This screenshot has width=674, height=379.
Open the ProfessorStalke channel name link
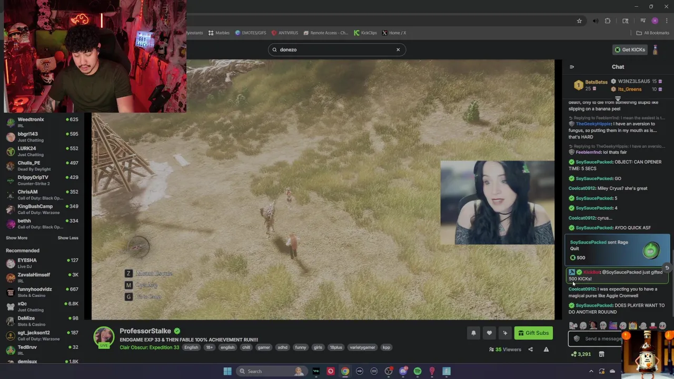pyautogui.click(x=145, y=331)
